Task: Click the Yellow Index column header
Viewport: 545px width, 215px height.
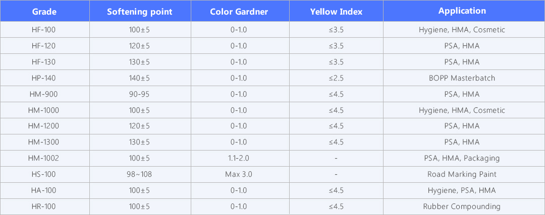Action: click(336, 12)
